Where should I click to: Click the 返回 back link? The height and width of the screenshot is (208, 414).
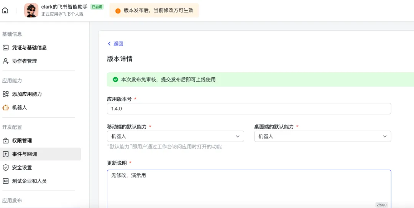115,44
